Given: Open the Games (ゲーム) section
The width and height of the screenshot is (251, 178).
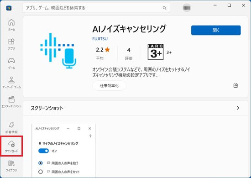Looking at the screenshot, I should (11, 63).
